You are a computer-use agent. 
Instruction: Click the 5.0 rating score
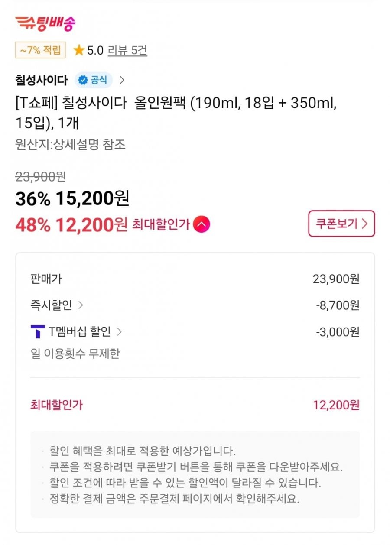tap(95, 51)
